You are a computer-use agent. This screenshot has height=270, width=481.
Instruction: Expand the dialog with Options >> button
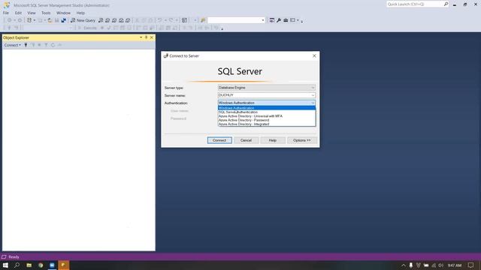pos(302,140)
